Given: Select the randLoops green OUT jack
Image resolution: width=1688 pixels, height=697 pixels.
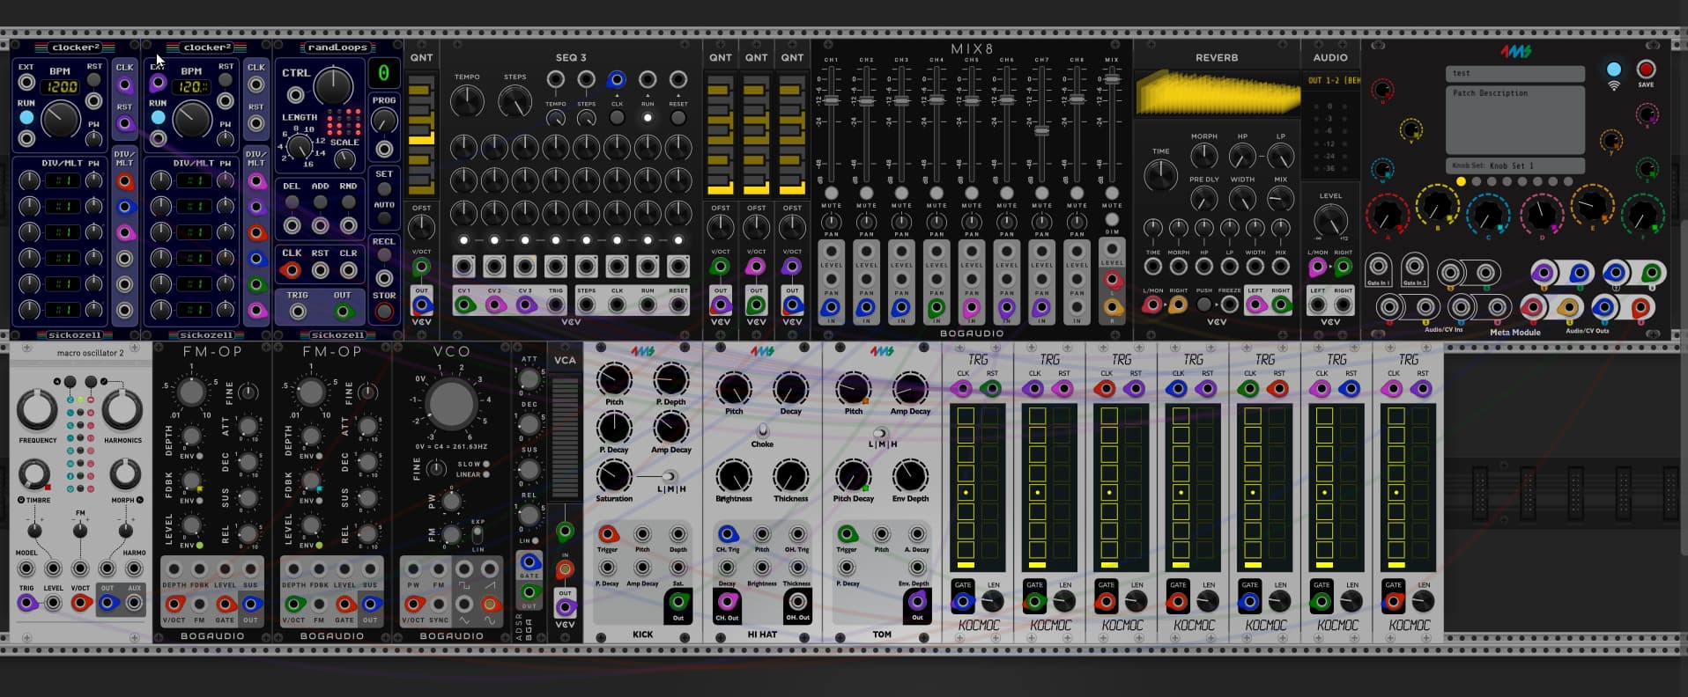Looking at the screenshot, I should [342, 312].
